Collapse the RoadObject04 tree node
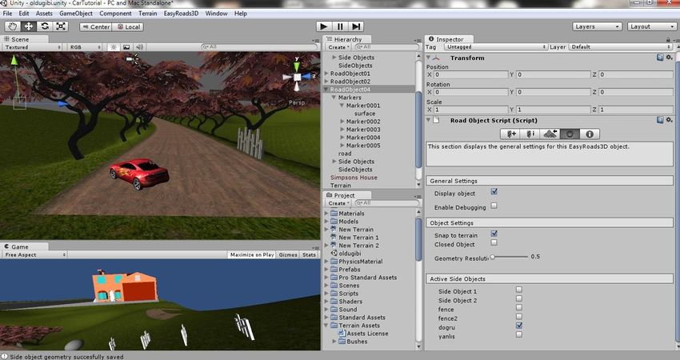 click(326, 90)
